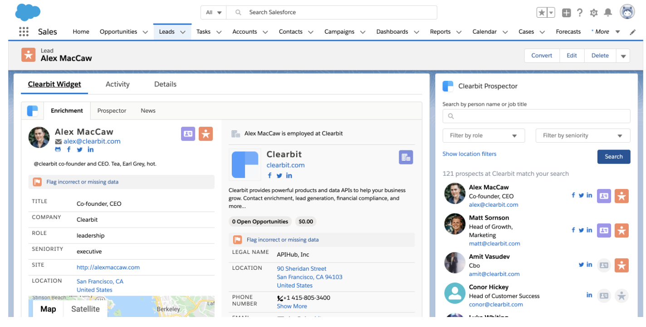The width and height of the screenshot is (646, 327).
Task: Open the More navigation dropdown
Action: (605, 32)
